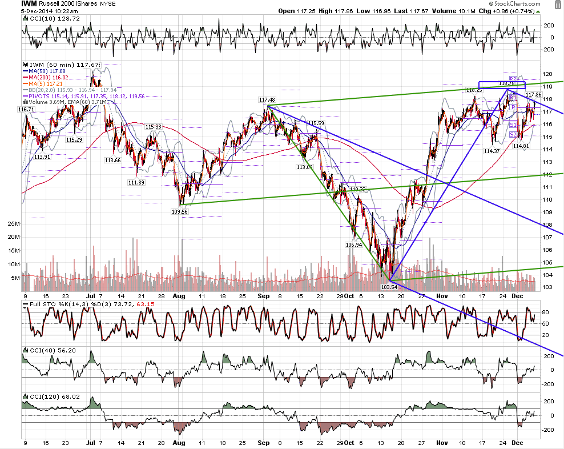The width and height of the screenshot is (564, 449).
Task: Click the Russell 2000 iShares title
Action: point(68,3)
